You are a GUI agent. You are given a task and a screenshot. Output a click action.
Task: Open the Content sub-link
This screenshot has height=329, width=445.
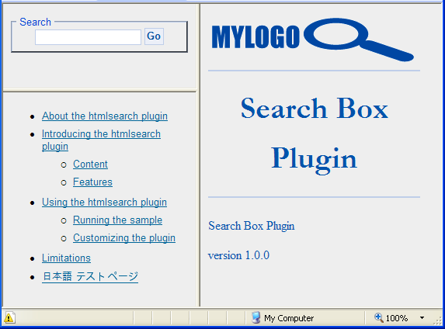pyautogui.click(x=90, y=164)
